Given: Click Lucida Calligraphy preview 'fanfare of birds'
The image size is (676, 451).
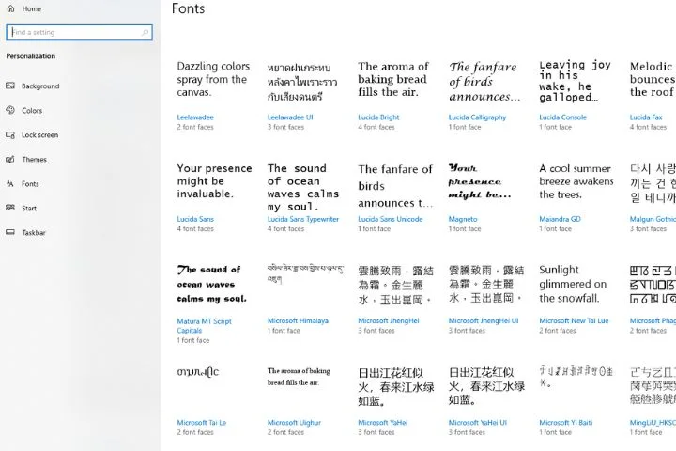Looking at the screenshot, I should click(x=484, y=82).
